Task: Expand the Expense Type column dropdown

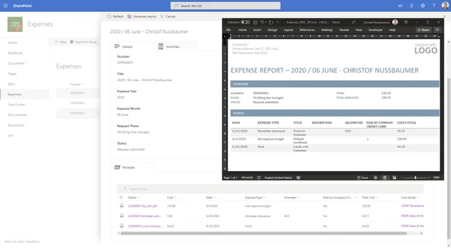Action: coord(264,198)
